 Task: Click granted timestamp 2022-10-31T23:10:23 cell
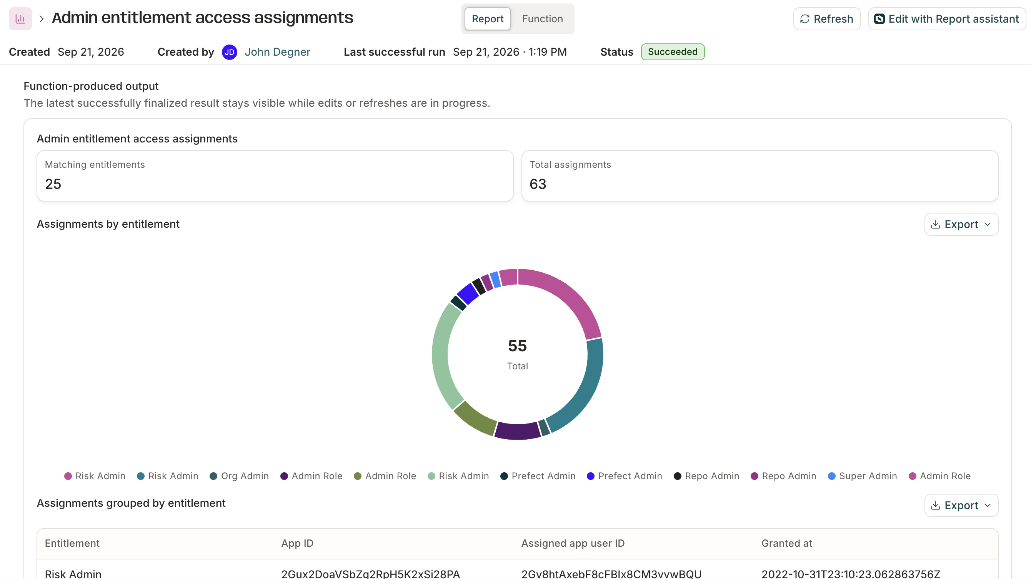[851, 574]
